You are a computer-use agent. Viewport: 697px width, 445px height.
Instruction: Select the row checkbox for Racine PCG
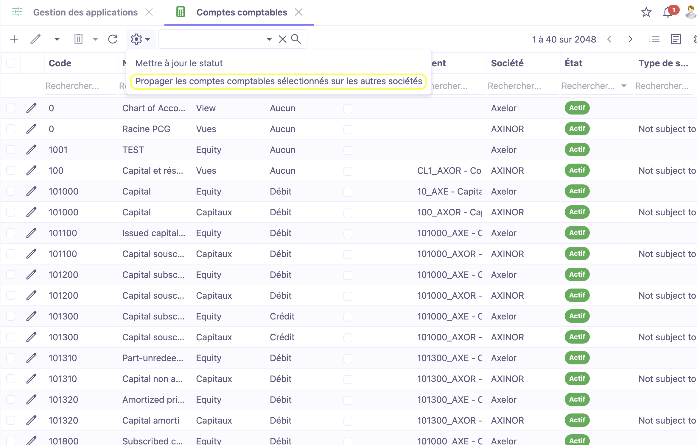(11, 129)
